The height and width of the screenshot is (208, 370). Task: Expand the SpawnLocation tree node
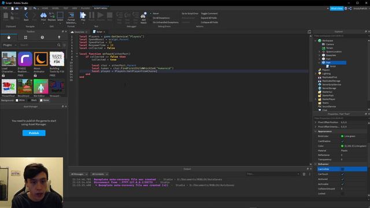[320, 51]
